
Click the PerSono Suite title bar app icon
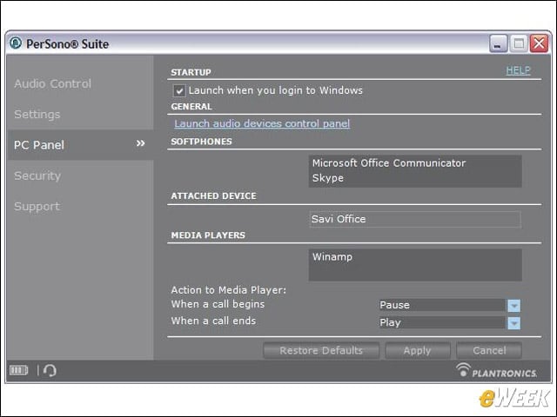16,43
